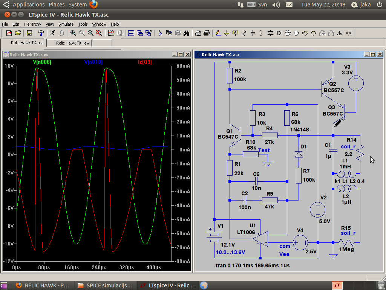Click the Run simulation icon
The height and width of the screenshot is (290, 386).
(x=53, y=33)
